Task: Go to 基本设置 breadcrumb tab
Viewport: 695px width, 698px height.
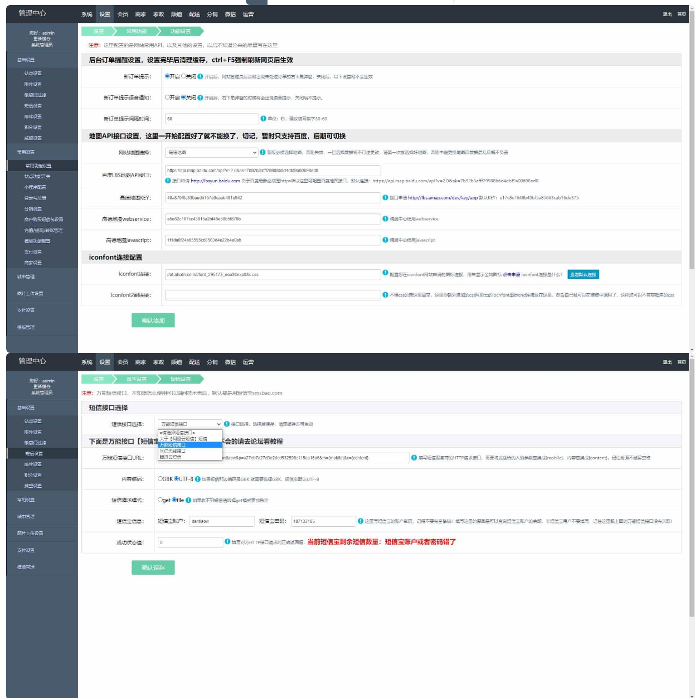Action: tap(137, 379)
